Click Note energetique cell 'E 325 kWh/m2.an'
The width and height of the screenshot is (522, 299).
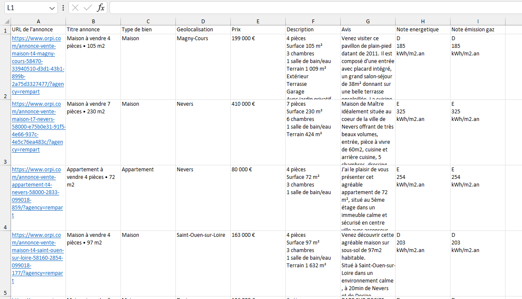click(423, 132)
